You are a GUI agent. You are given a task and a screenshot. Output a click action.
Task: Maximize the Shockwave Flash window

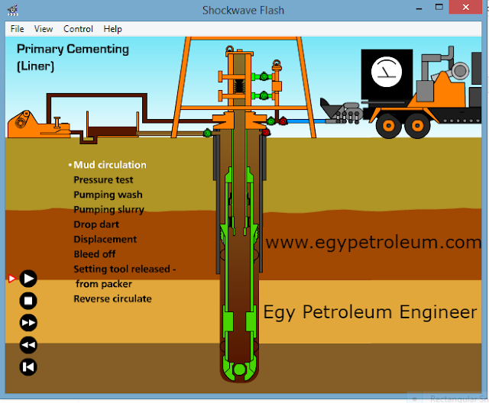[x=439, y=7]
